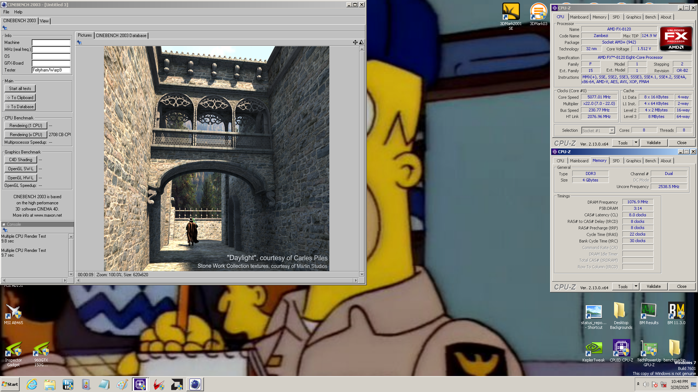
Task: Click pin icon in Console panel
Action: [x=5, y=230]
